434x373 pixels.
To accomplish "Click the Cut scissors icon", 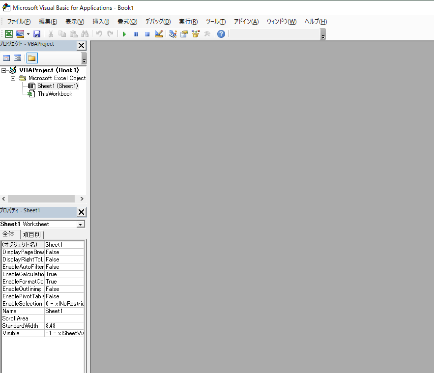I will [51, 34].
